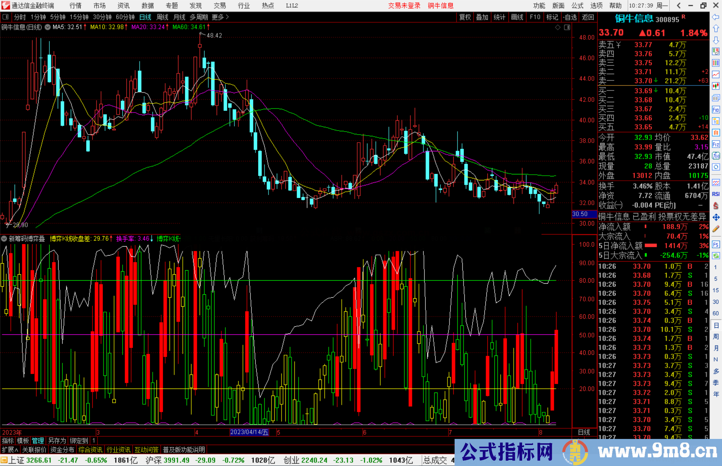This screenshot has height=466, width=722.
Task: Click the 上证 index value in status bar
Action: coord(39,460)
